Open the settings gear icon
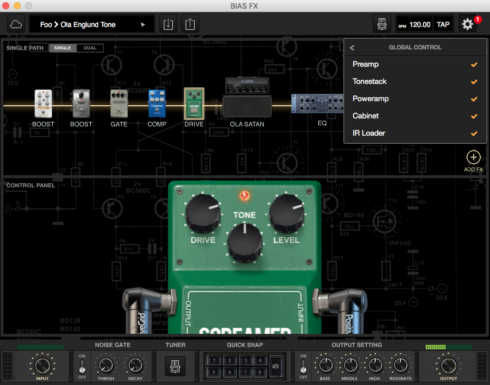 (x=467, y=24)
